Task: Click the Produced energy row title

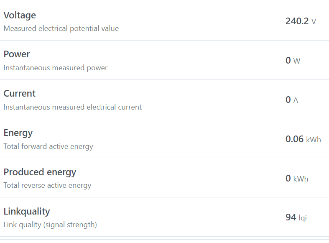Action: click(x=40, y=172)
